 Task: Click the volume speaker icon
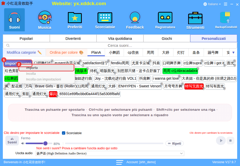point(23,143)
